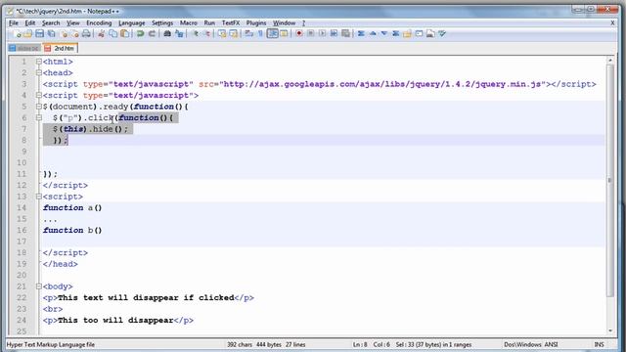
Task: Open Find using the binoculars icon
Action: pyautogui.click(x=167, y=34)
